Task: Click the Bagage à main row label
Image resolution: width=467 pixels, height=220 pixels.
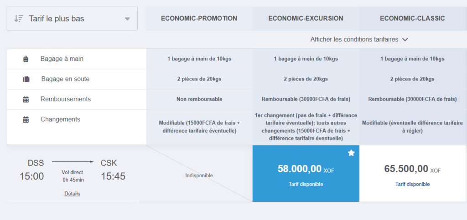Action: click(62, 59)
